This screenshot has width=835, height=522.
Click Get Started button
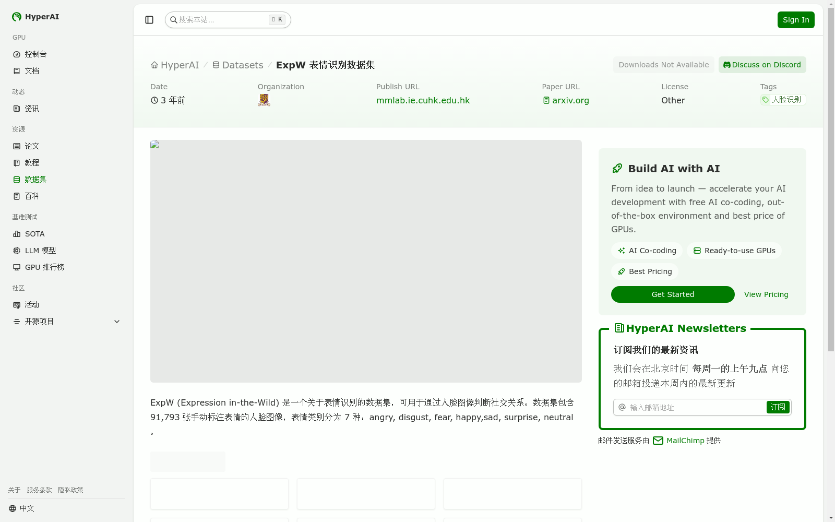(673, 294)
